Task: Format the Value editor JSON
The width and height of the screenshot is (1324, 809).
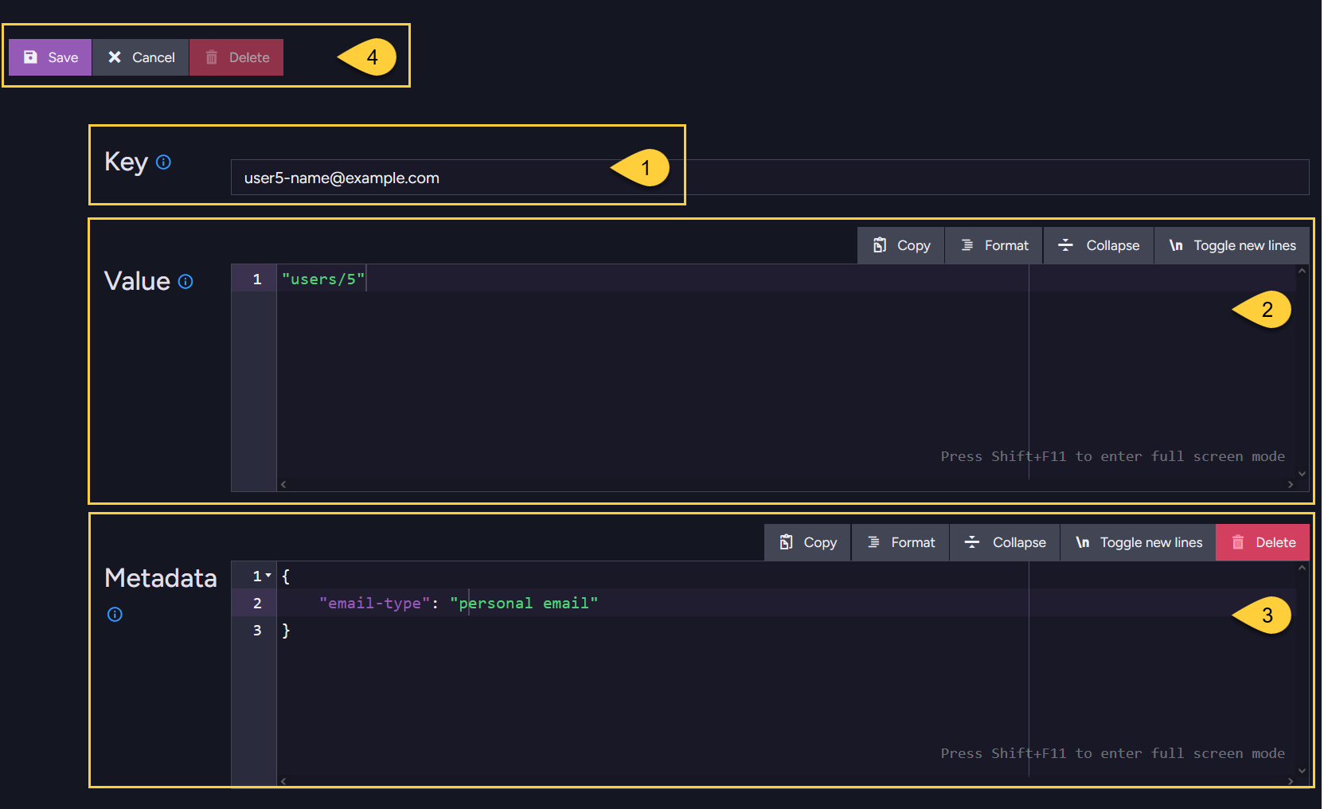Action: [994, 245]
